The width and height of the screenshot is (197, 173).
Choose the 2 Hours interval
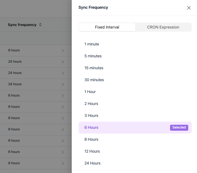(91, 104)
